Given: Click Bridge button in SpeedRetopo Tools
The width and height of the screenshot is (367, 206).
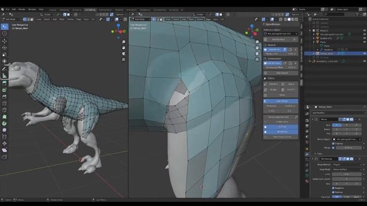Looking at the screenshot, I should point(271,90).
